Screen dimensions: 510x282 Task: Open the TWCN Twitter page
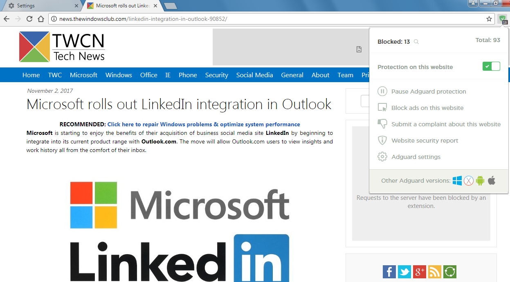click(x=404, y=272)
